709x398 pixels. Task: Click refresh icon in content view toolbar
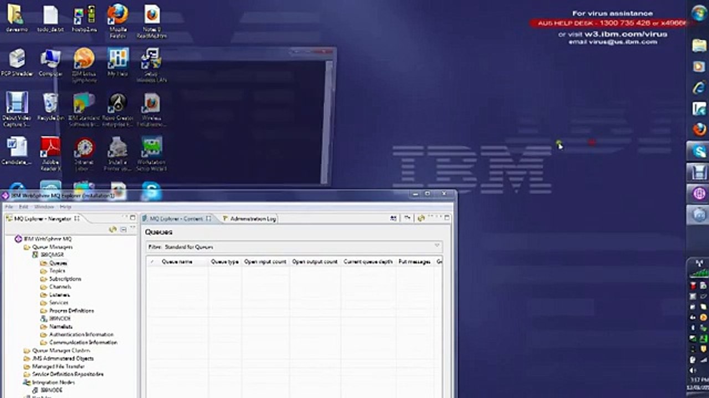click(421, 218)
